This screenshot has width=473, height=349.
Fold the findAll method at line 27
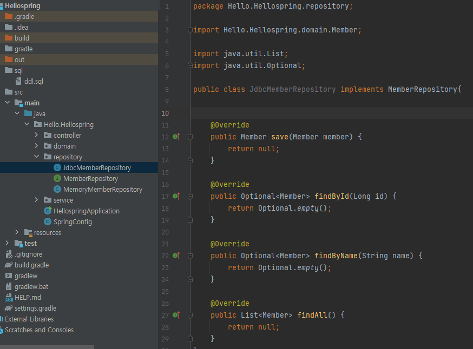point(190,316)
